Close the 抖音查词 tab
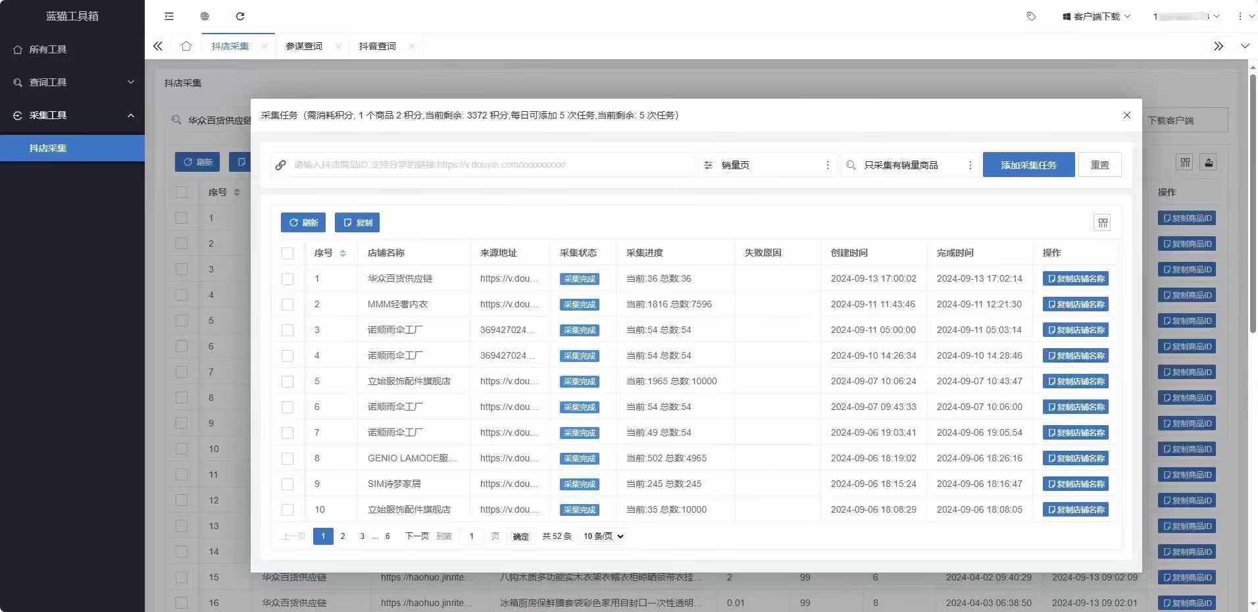This screenshot has height=612, width=1258. tap(411, 46)
